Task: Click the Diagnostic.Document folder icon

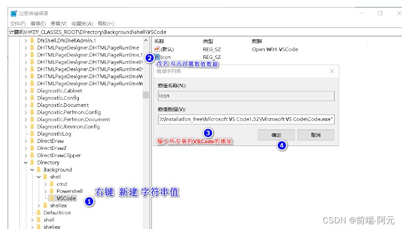Action: [32, 105]
